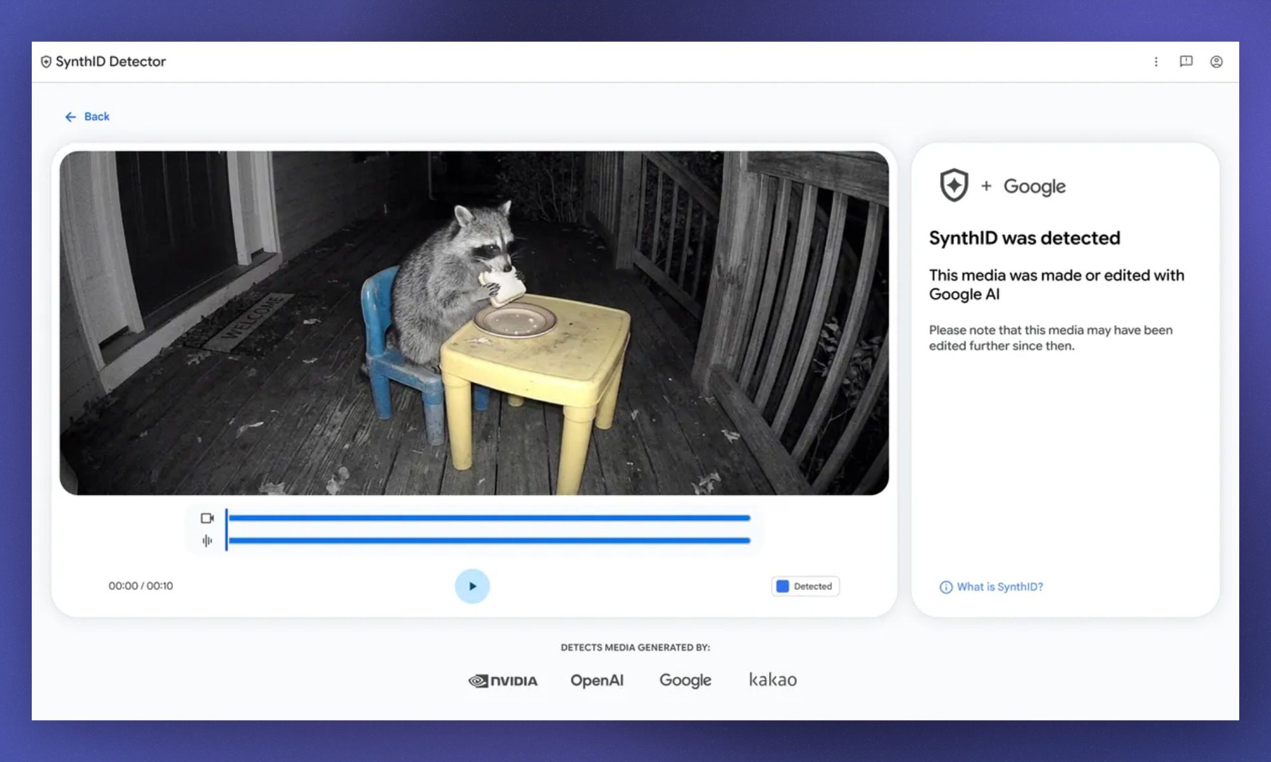Click 'DETECTS MEDIA GENERATED BY:' label
1271x762 pixels.
[635, 648]
